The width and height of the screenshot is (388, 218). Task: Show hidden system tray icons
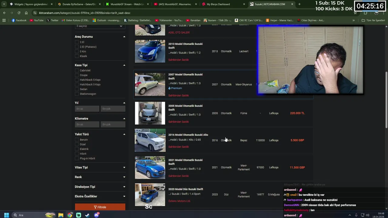coord(350,215)
